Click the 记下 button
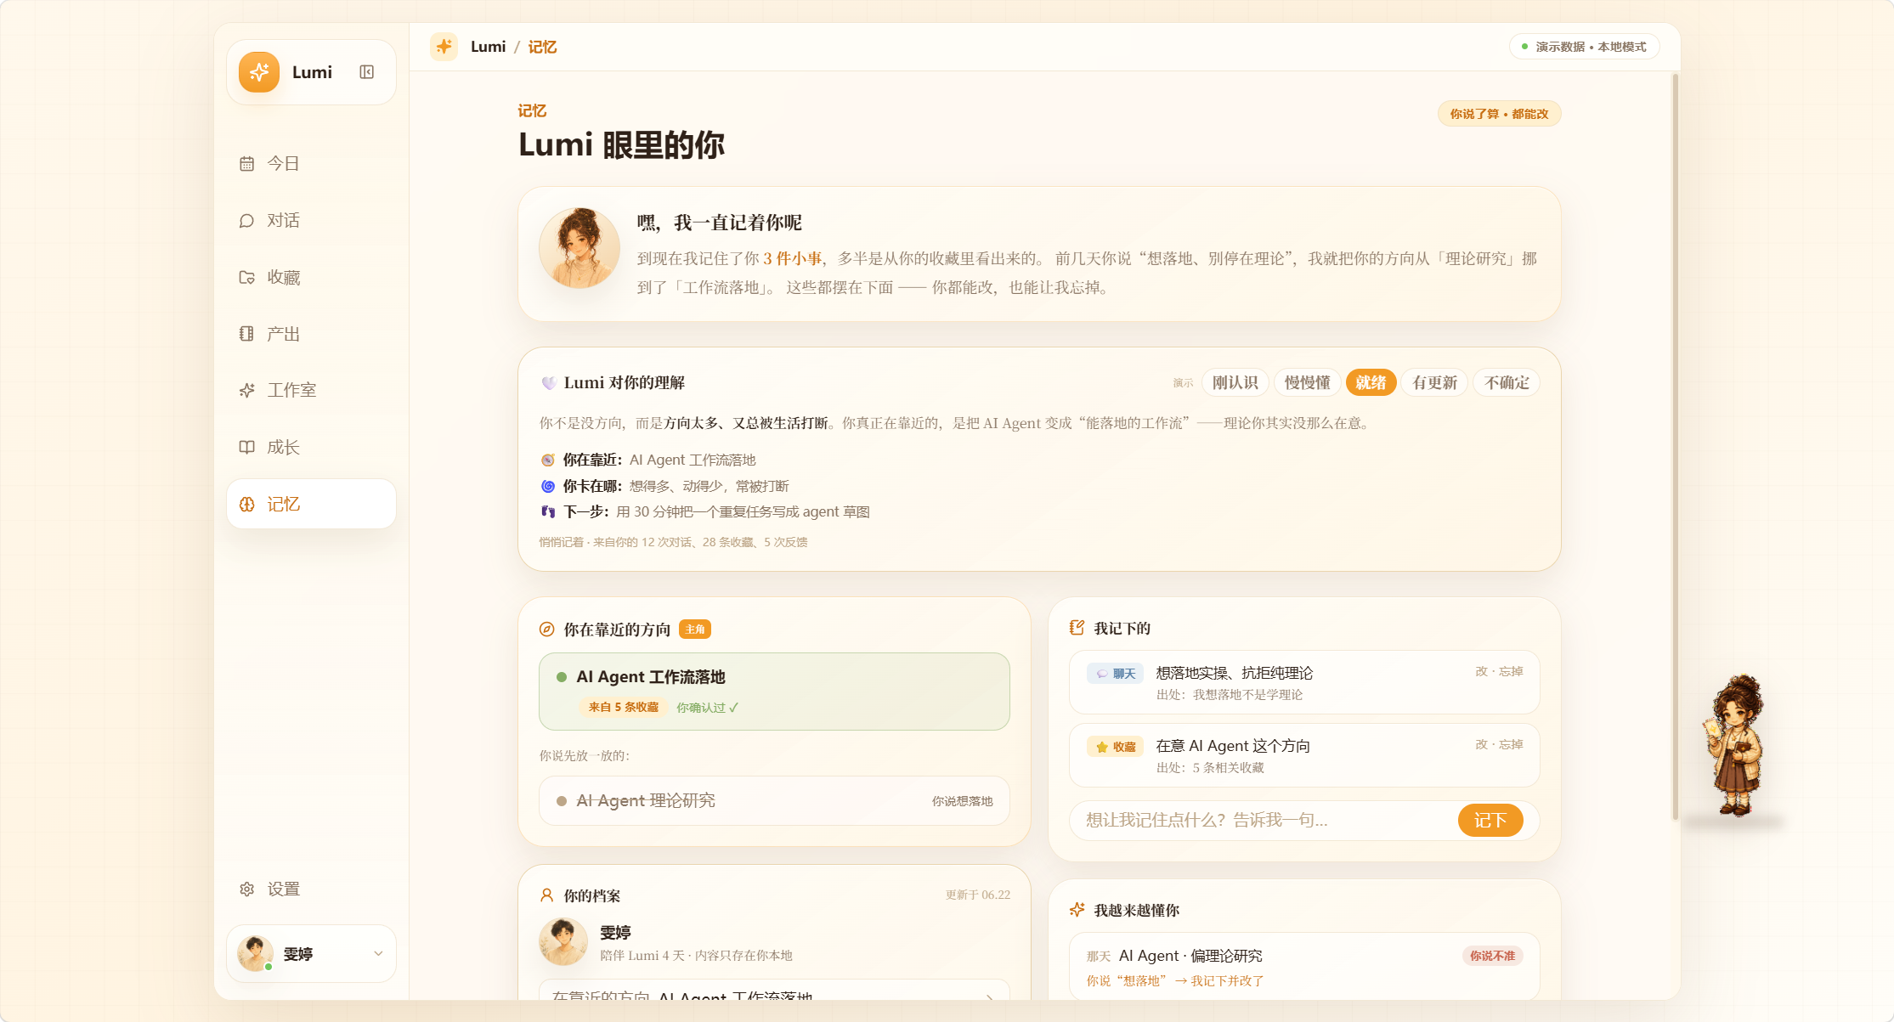 pyautogui.click(x=1490, y=821)
